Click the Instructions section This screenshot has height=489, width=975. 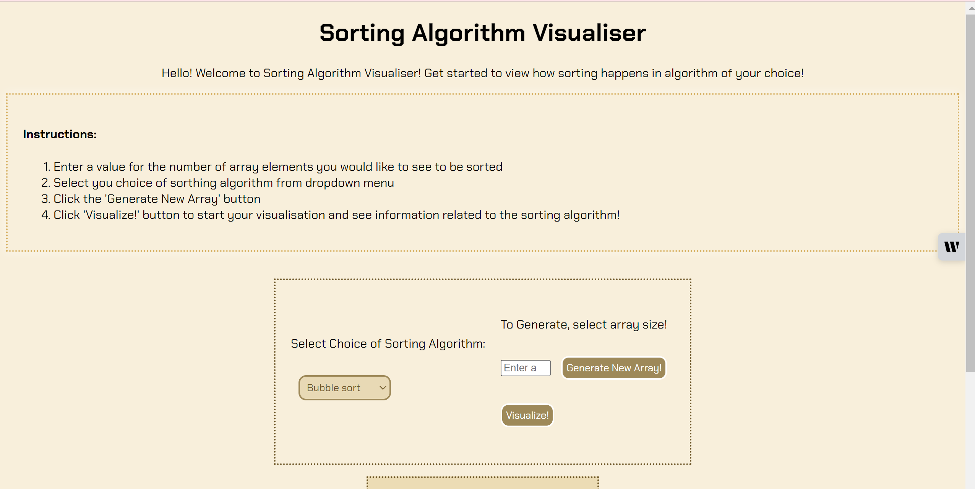60,134
